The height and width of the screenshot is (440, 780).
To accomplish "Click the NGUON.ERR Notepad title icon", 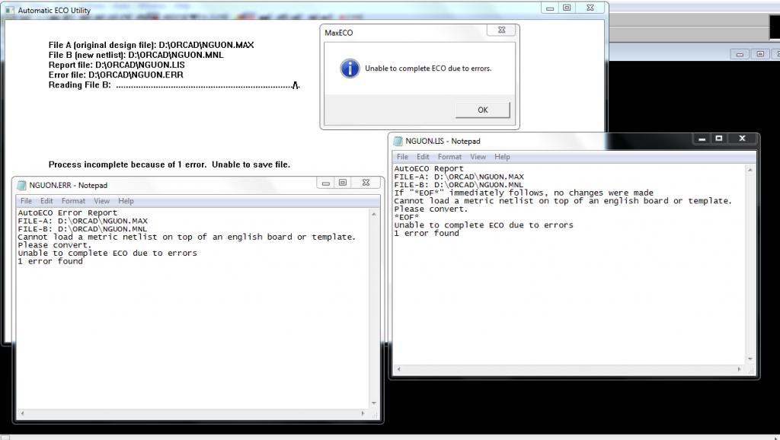I will 21,186.
